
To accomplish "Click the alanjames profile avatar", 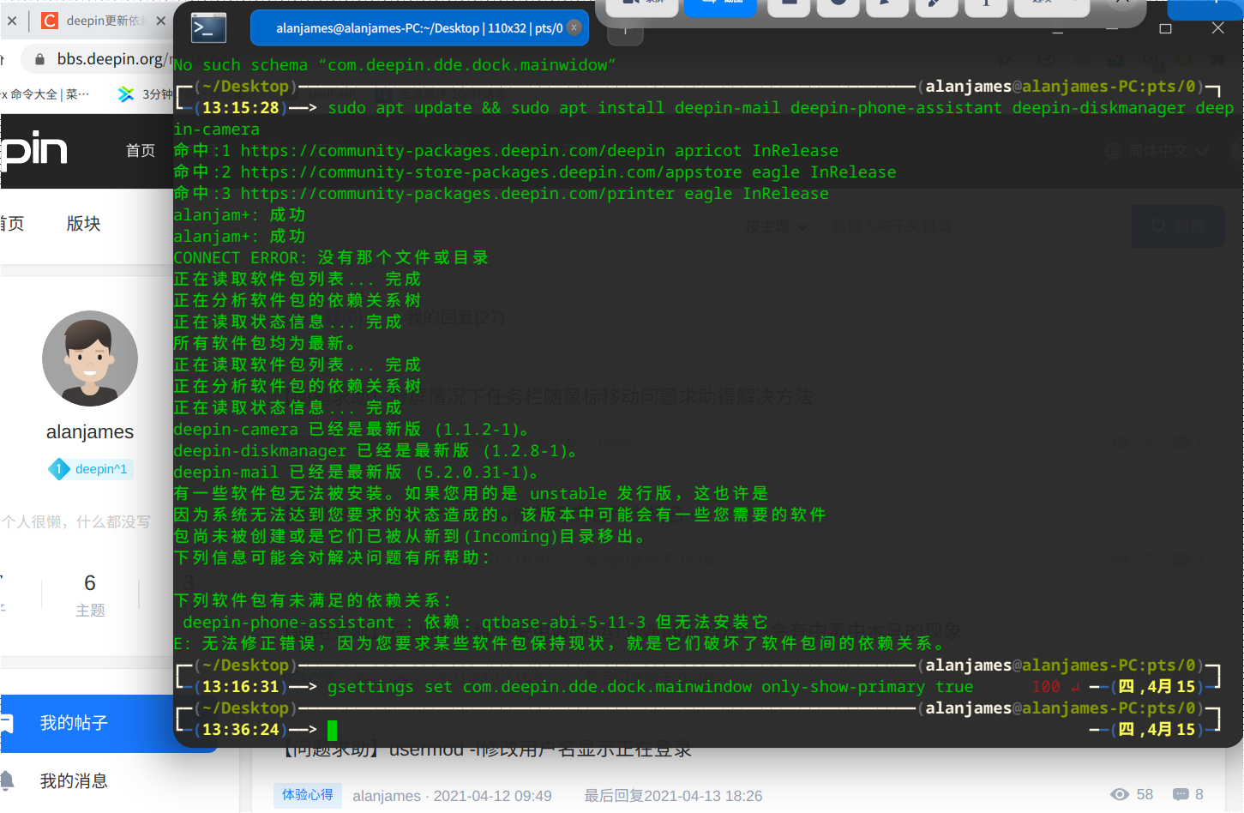I will (90, 358).
